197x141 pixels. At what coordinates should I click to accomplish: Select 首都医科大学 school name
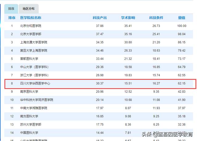29,59
